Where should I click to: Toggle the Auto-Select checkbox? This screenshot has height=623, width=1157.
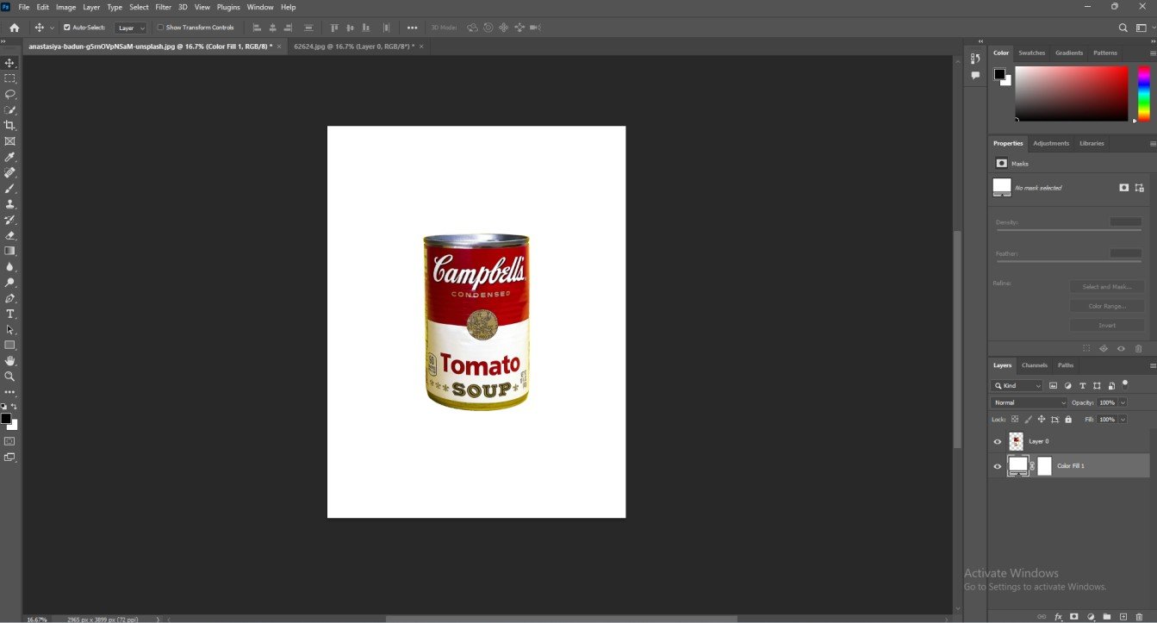click(x=67, y=28)
